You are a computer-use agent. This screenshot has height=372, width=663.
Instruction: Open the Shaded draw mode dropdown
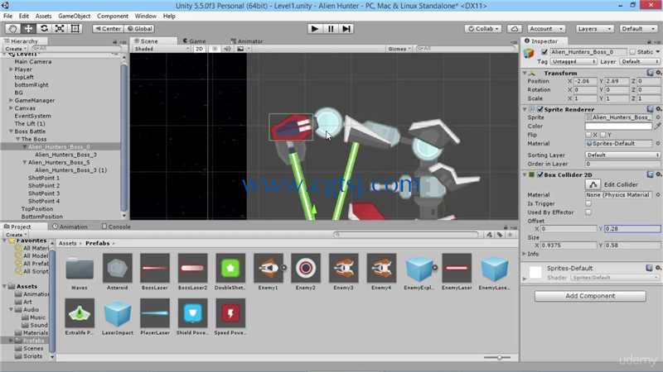coord(161,49)
